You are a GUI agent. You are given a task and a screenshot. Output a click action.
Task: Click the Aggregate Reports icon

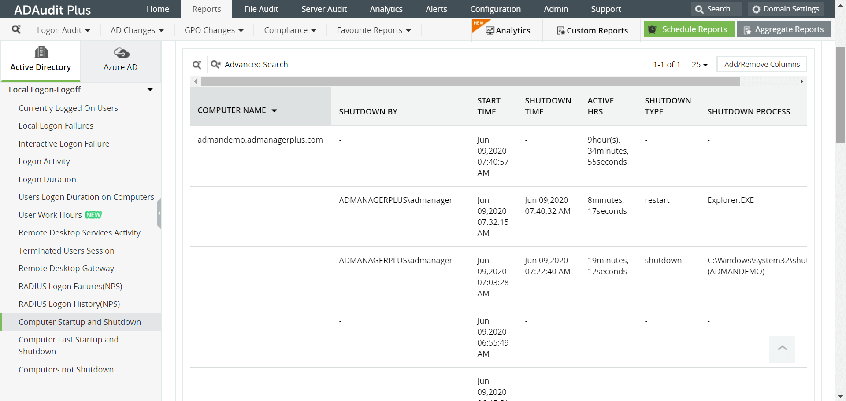[747, 30]
